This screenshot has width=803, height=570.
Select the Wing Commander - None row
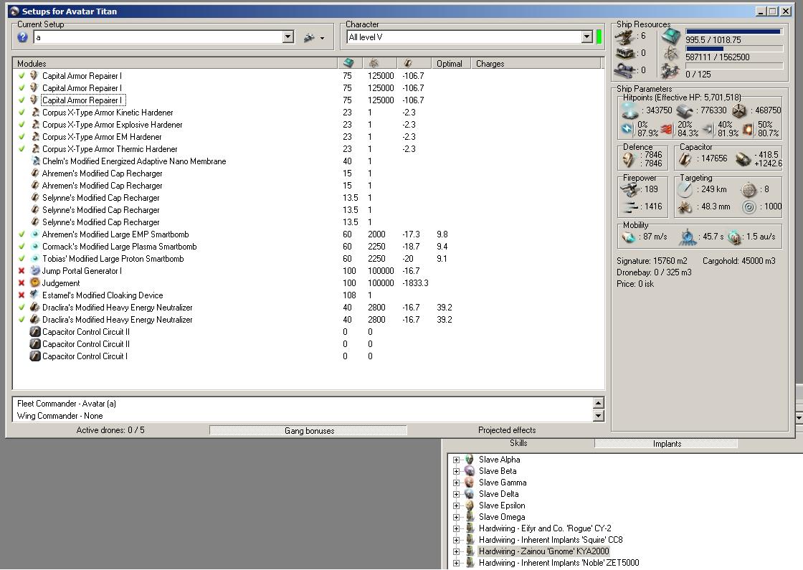302,416
